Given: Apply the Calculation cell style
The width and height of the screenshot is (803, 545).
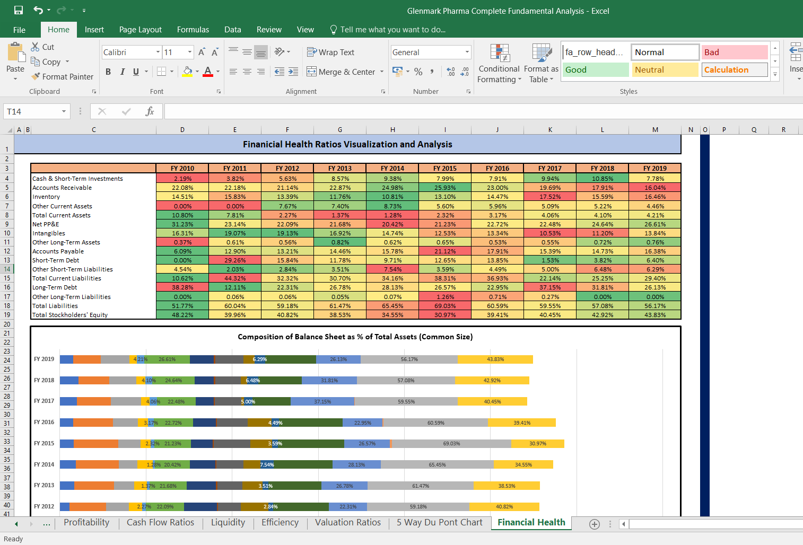Looking at the screenshot, I should [735, 69].
